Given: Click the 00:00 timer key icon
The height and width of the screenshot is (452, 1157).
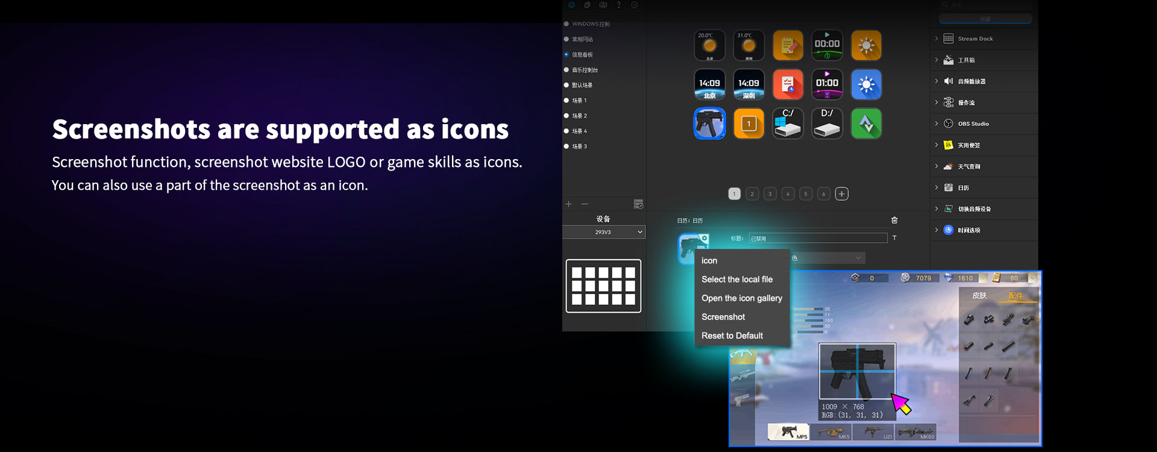Looking at the screenshot, I should tap(827, 45).
